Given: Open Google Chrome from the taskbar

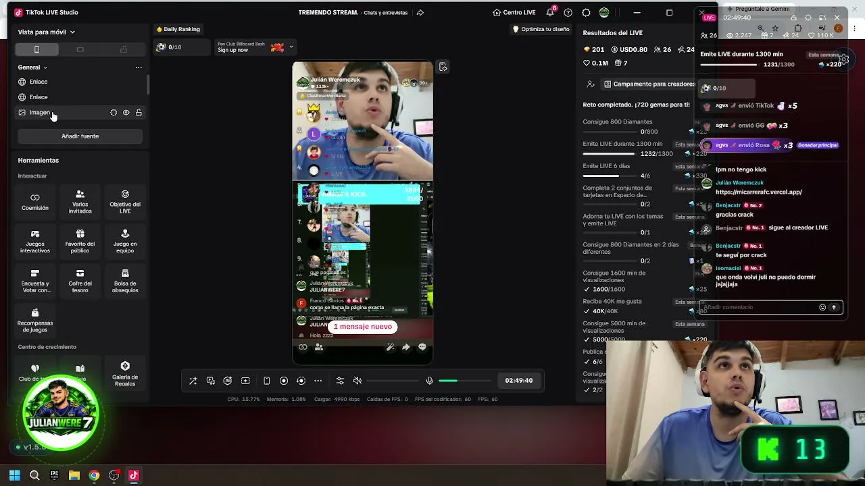Looking at the screenshot, I should pyautogui.click(x=94, y=475).
